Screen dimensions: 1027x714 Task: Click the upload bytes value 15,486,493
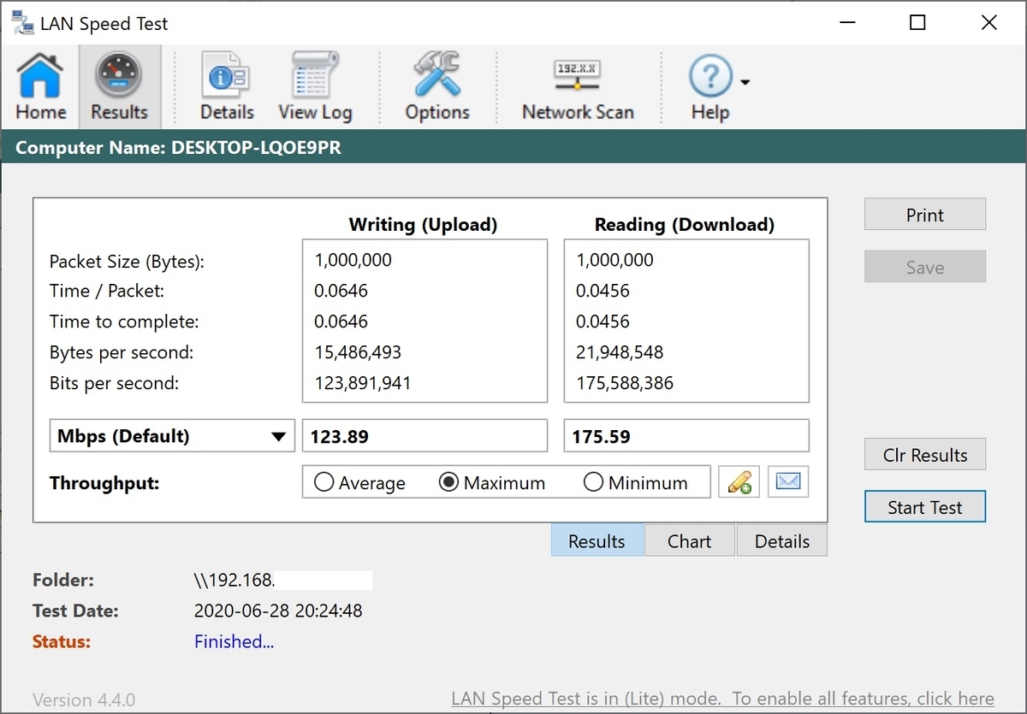(358, 352)
